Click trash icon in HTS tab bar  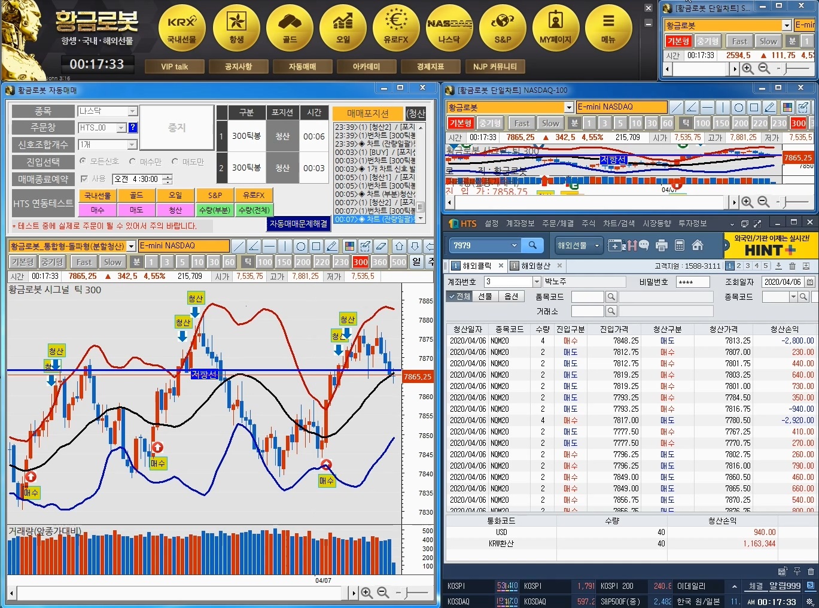792,266
